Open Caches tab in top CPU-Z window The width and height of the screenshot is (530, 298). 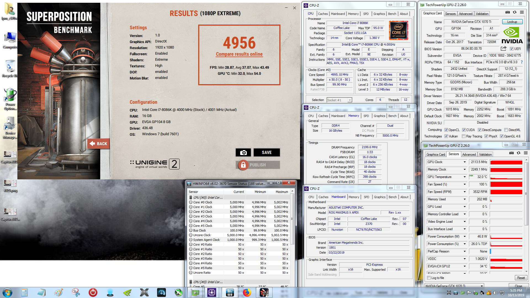tap(323, 14)
